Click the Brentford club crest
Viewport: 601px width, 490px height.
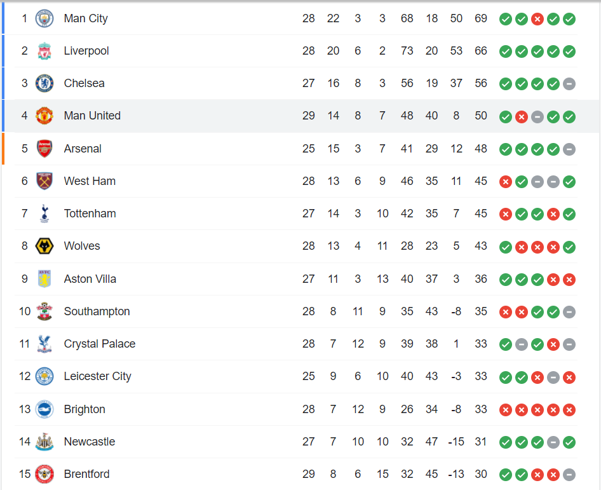[x=44, y=474]
